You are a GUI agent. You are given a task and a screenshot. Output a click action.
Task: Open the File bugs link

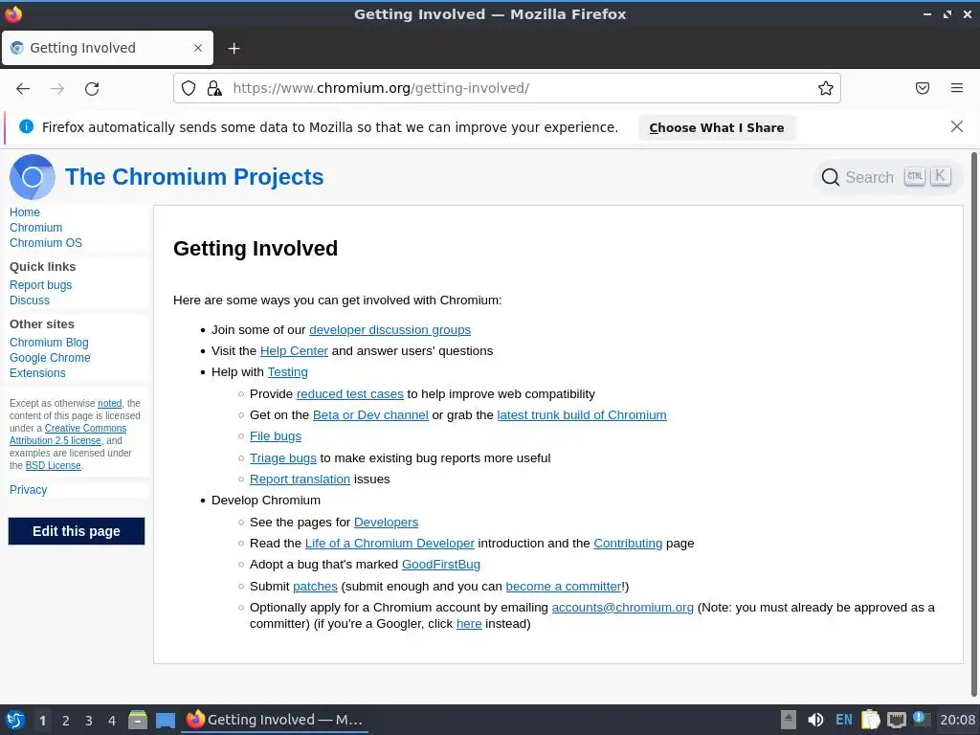click(276, 436)
